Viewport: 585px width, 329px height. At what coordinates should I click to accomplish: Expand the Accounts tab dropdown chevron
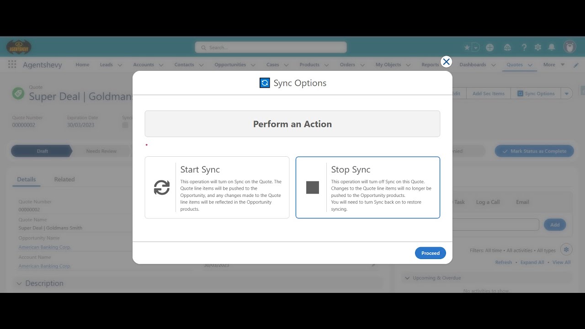(x=161, y=65)
